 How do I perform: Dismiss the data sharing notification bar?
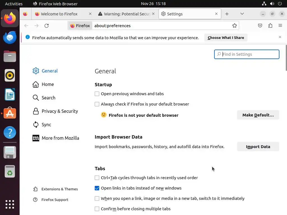tap(280, 37)
